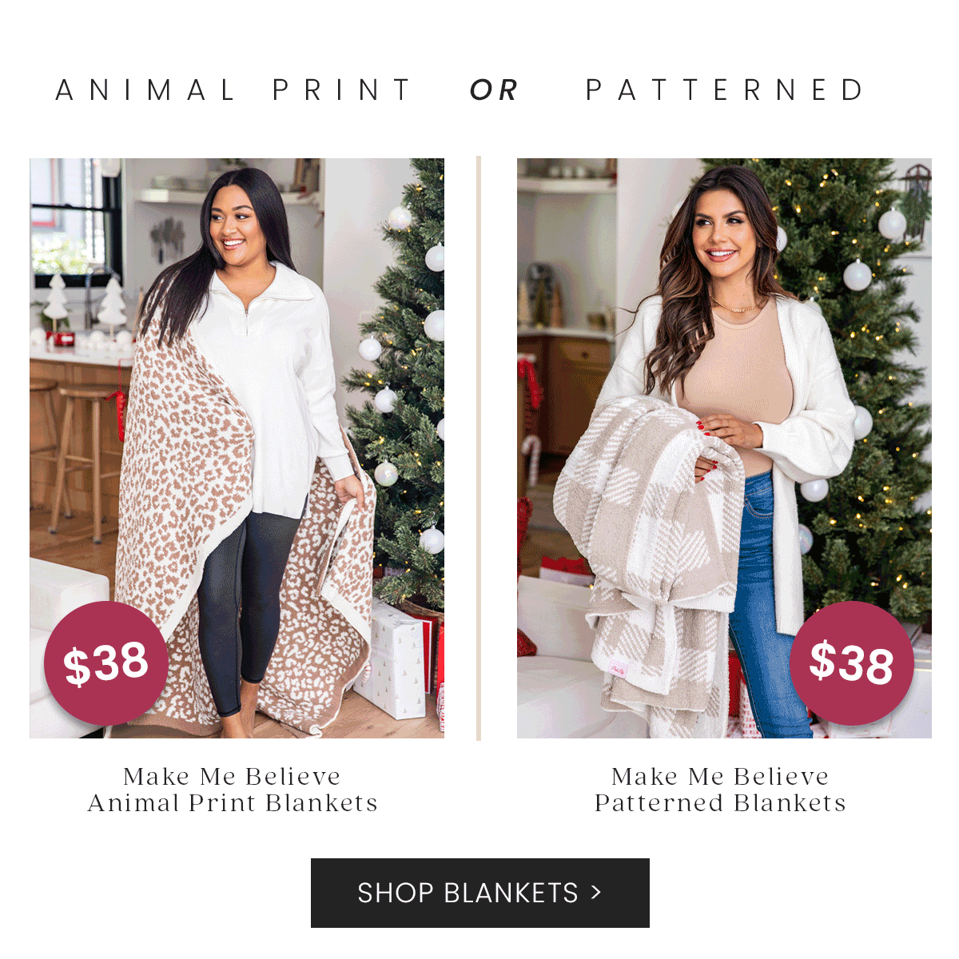Screen dimensions: 959x959
Task: Click the italic OR text in header
Action: pos(494,90)
